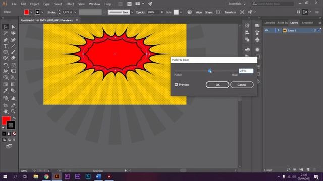The height and width of the screenshot is (181, 323).
Task: Select the Artboard tool
Action: [6, 105]
